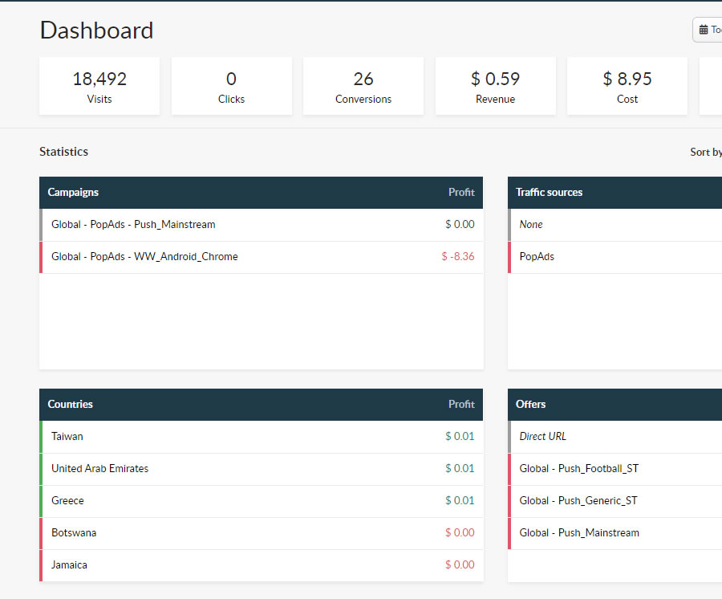This screenshot has height=599, width=722.
Task: Open the Sort by dropdown
Action: [706, 152]
